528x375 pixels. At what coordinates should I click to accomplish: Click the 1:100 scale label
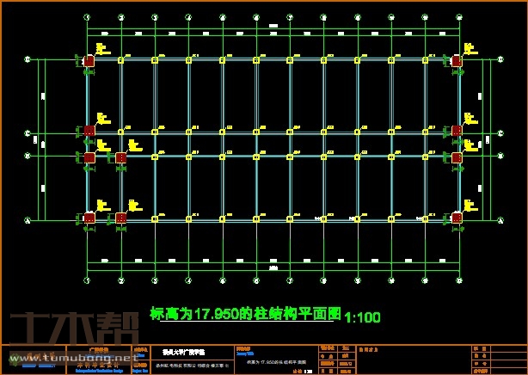362,317
